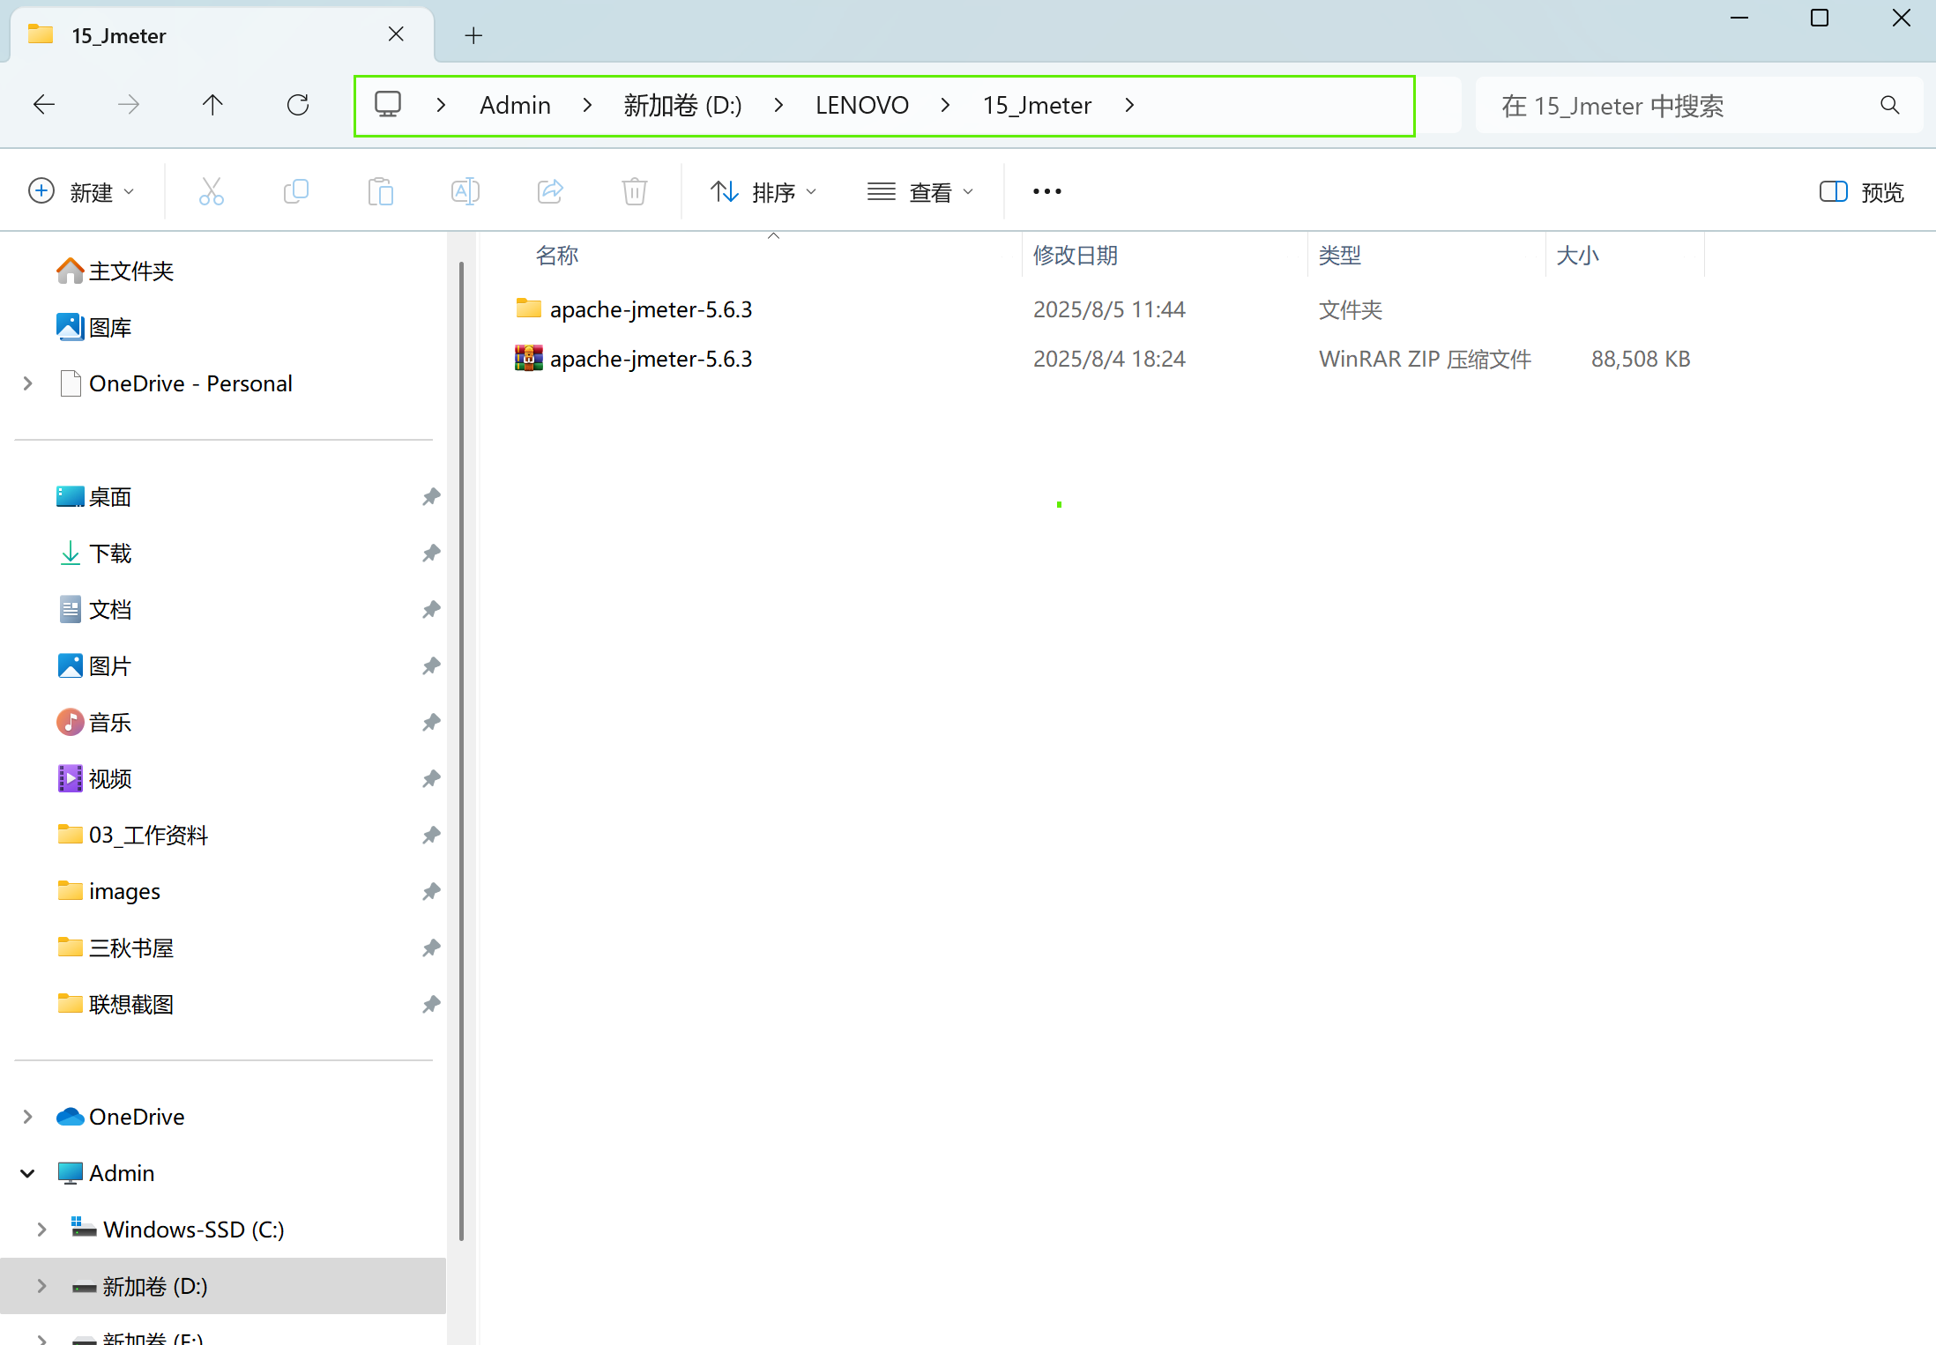Click 新加卷 (D:) in the breadcrumb
1936x1345 pixels.
(x=683, y=106)
